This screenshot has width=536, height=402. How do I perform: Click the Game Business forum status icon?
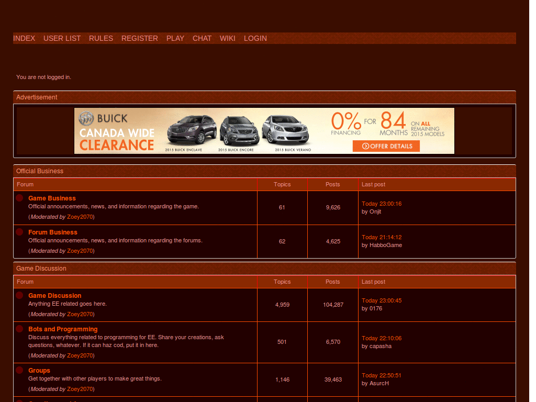[x=19, y=198]
